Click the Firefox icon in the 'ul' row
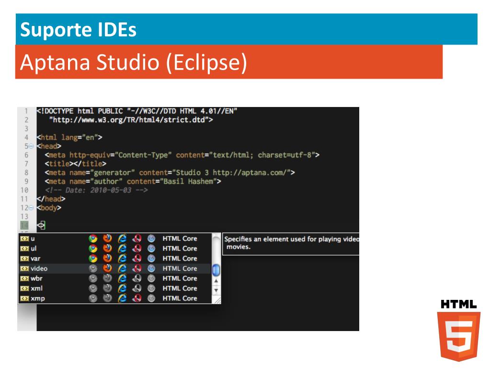Viewport: 490px width, 368px height. coord(107,249)
